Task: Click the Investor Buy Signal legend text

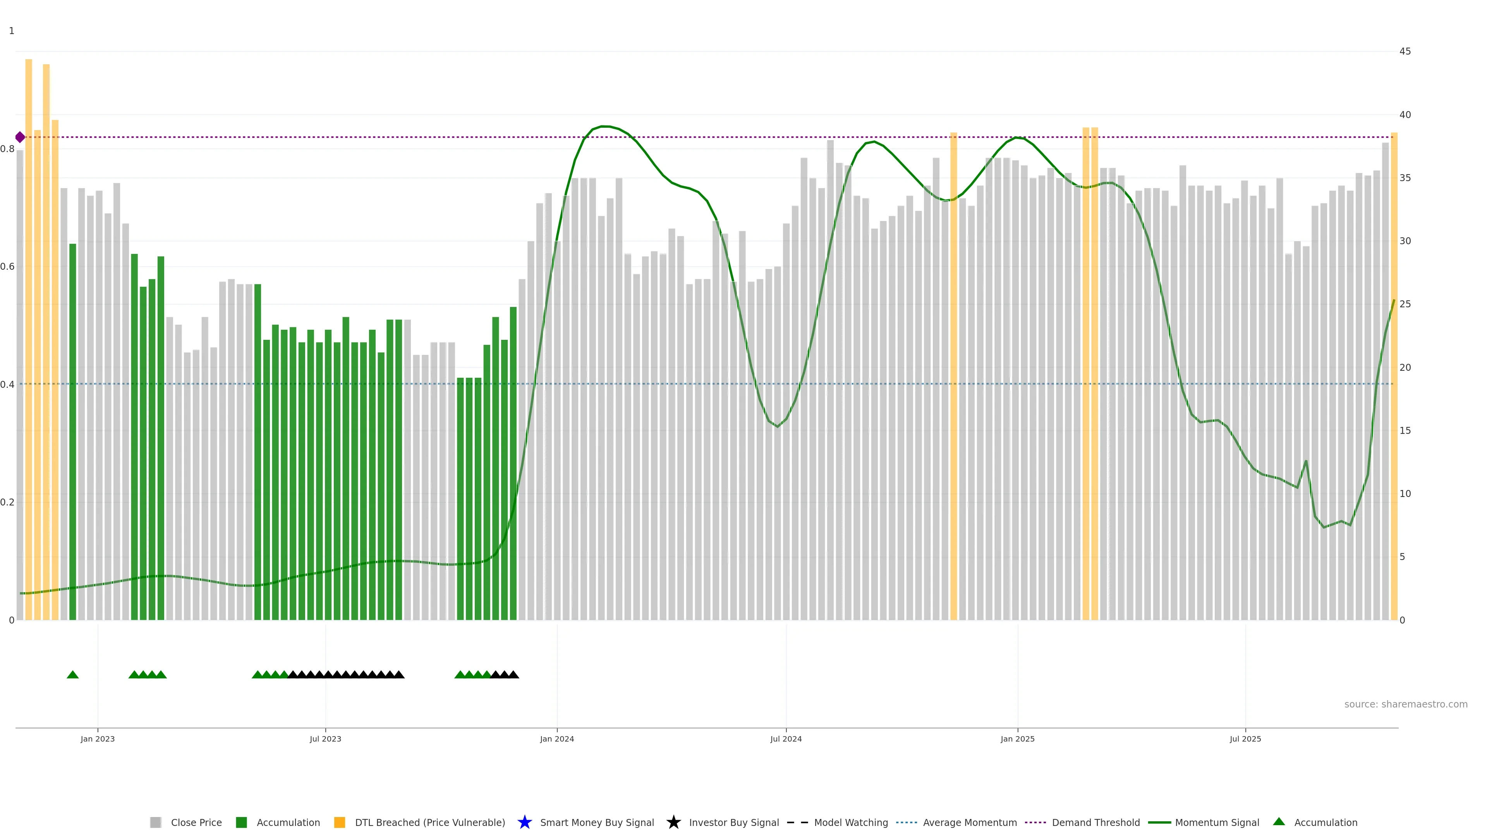Action: (734, 822)
